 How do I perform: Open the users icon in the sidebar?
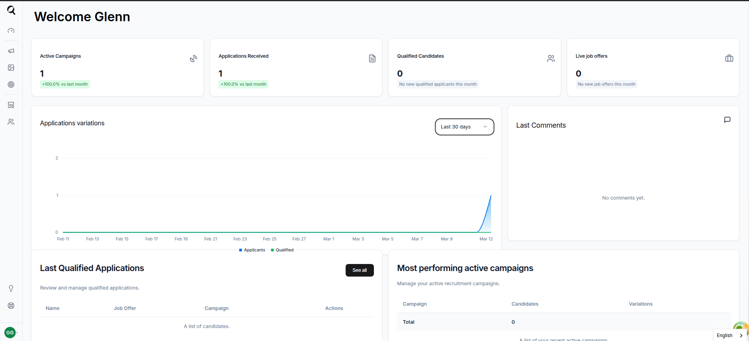[x=11, y=122]
